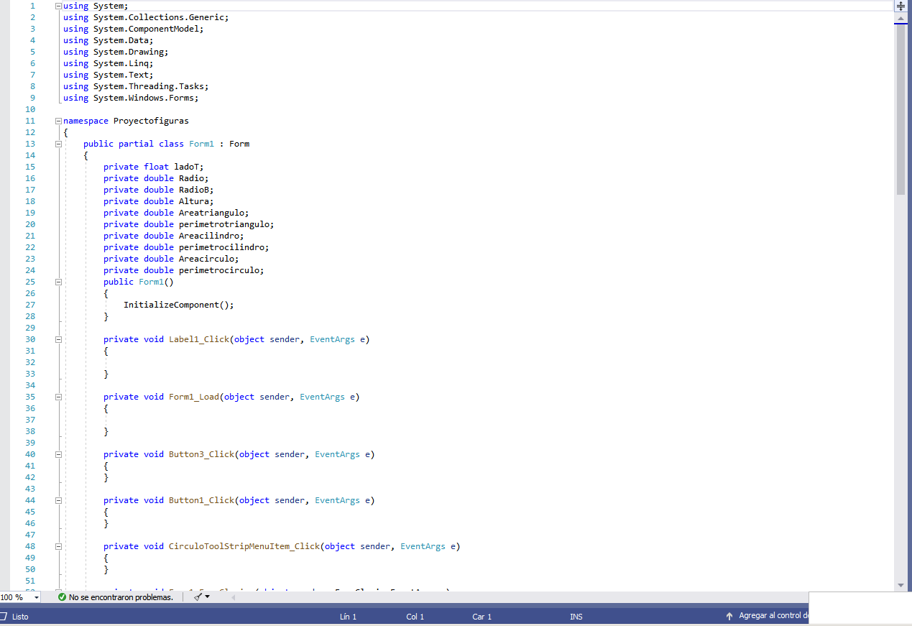This screenshot has width=912, height=626.
Task: Click the vertical scrollbar down arrow
Action: click(901, 586)
